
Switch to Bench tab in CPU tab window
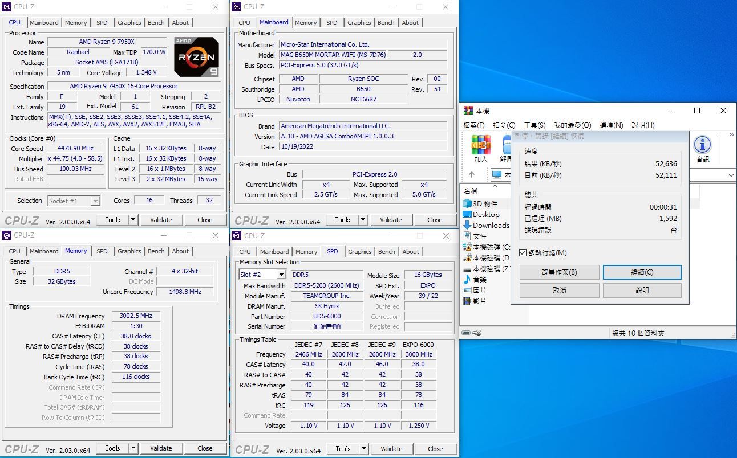tap(156, 23)
